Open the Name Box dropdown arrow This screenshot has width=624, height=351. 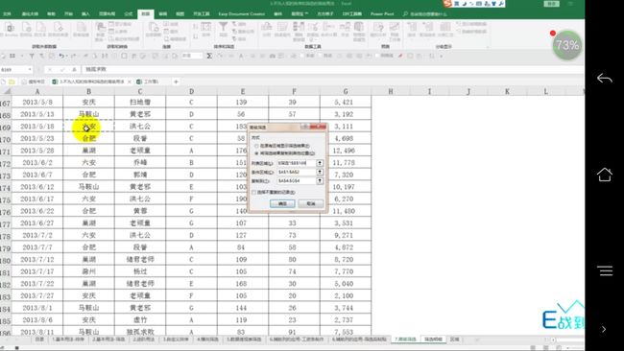[30, 70]
